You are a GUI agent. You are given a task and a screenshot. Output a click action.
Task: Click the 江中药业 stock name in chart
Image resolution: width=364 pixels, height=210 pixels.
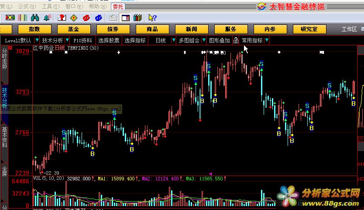pyautogui.click(x=43, y=48)
